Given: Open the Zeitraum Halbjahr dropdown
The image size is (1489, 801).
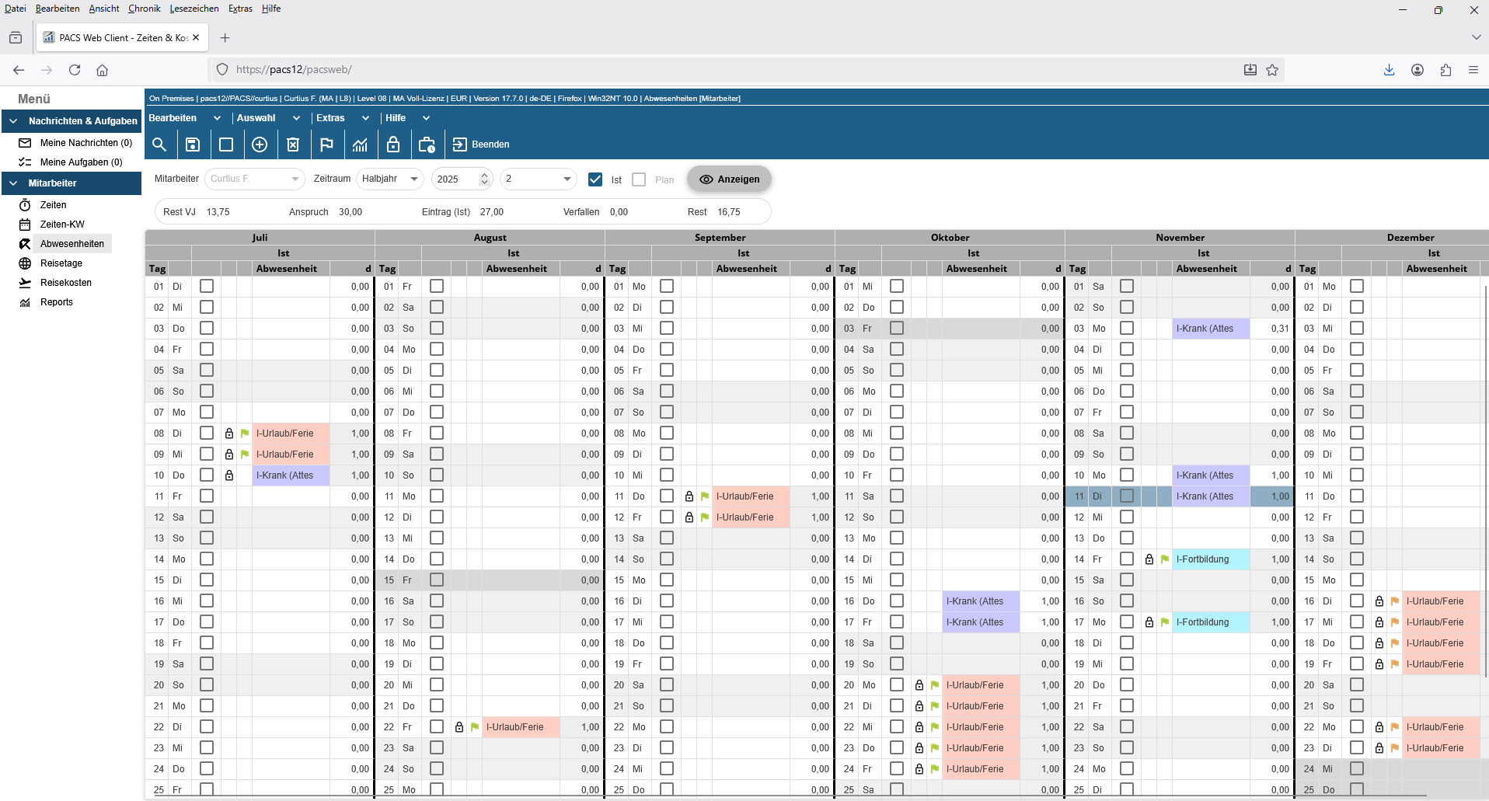Looking at the screenshot, I should point(390,179).
